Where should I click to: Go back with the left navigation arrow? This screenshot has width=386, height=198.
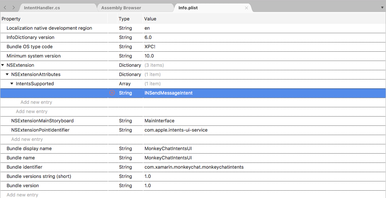click(5, 8)
